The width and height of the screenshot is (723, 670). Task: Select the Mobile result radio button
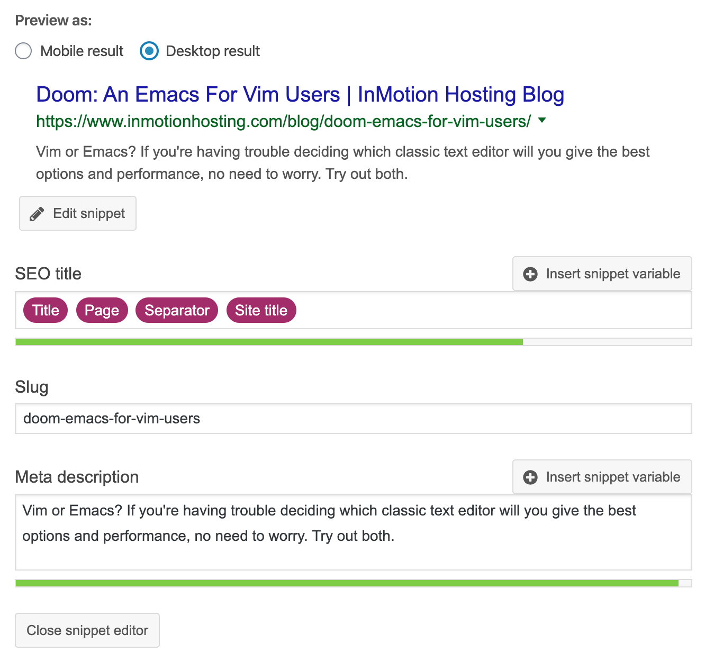point(23,51)
